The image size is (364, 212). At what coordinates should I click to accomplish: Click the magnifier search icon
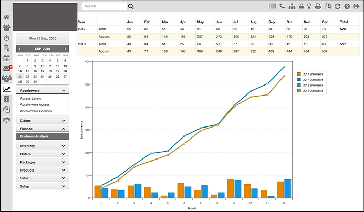click(131, 6)
